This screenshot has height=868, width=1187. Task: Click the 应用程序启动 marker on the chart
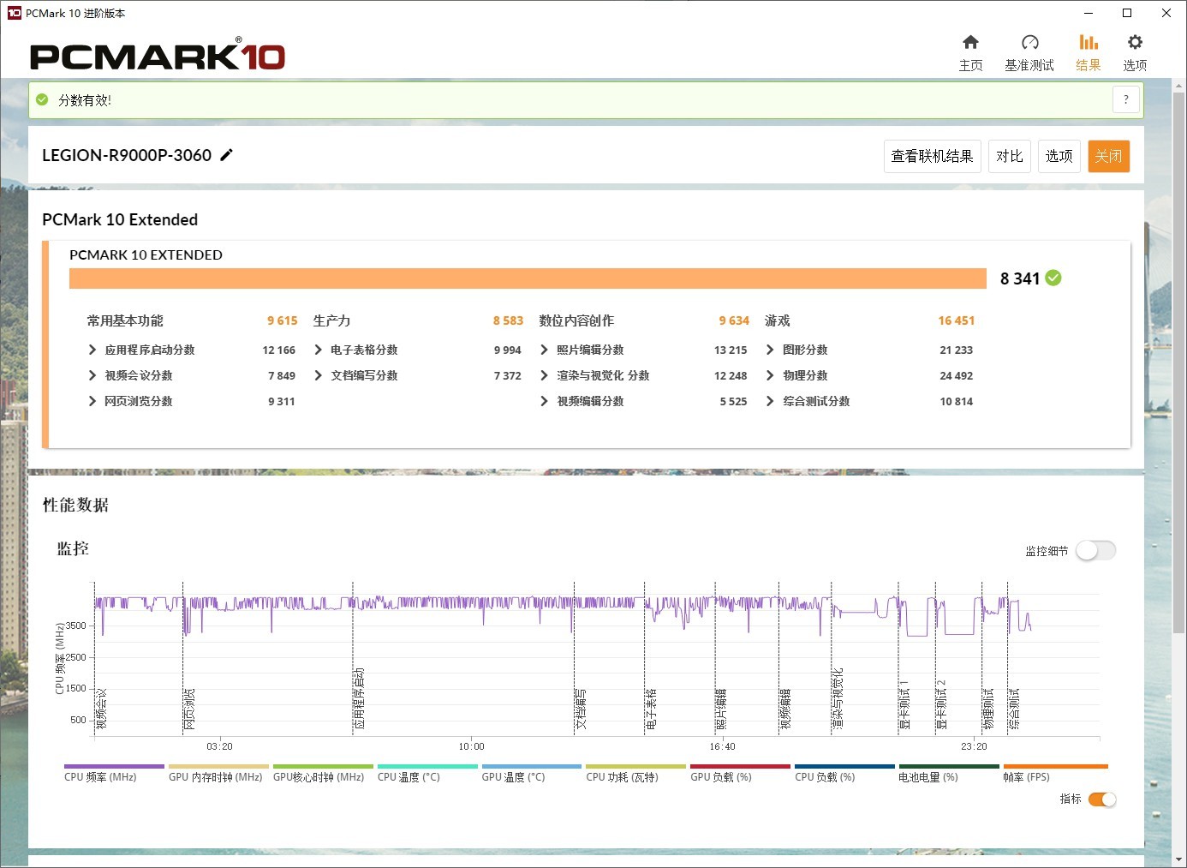point(360,699)
